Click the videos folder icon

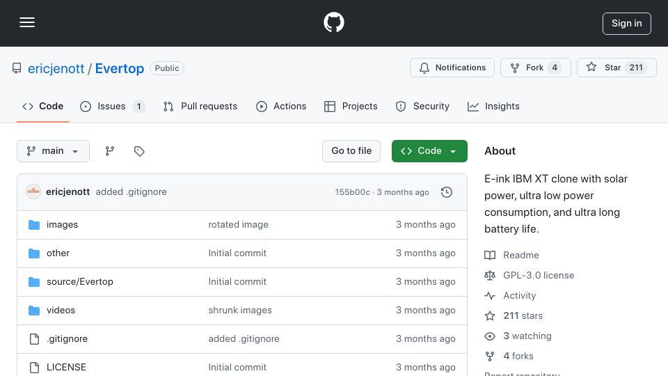pos(34,311)
